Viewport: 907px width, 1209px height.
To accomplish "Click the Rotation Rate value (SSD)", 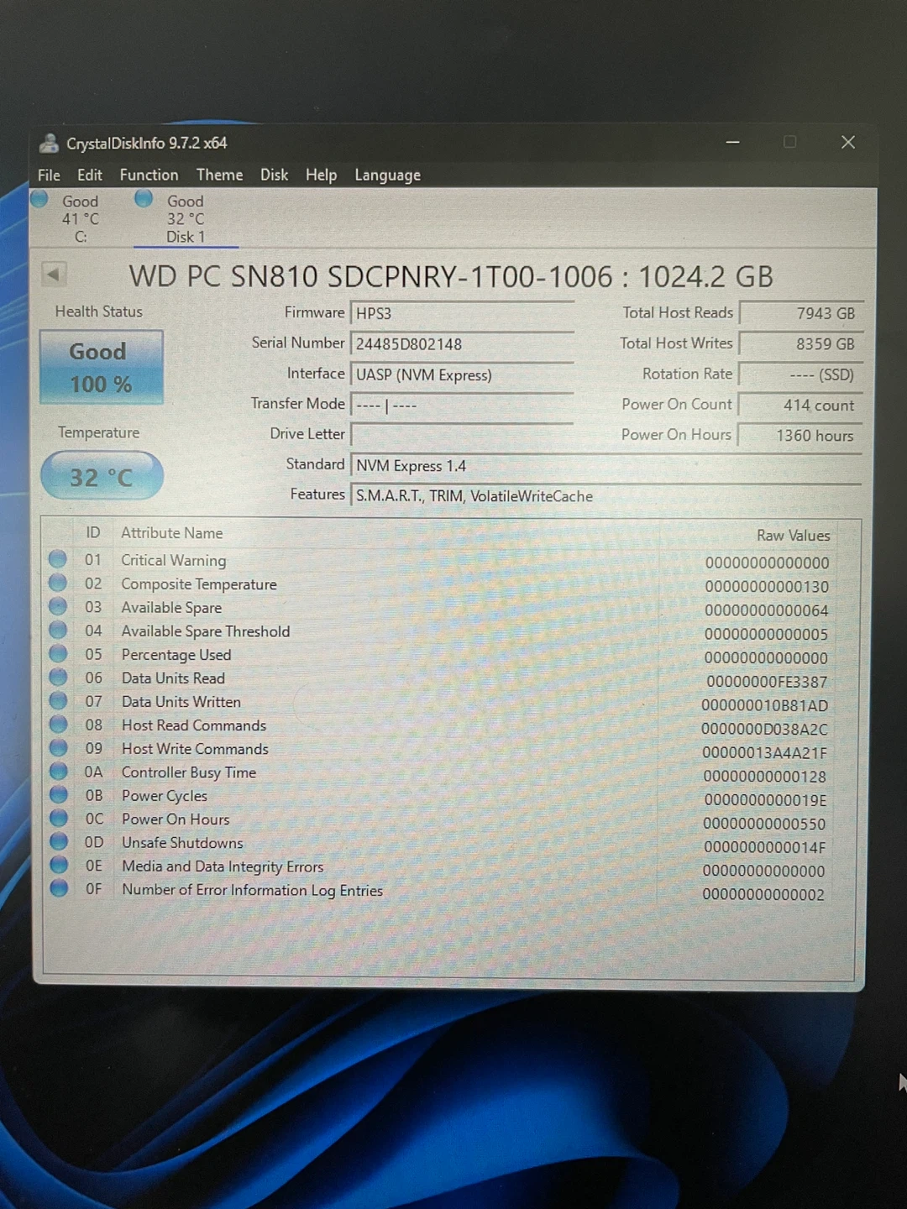I will pyautogui.click(x=800, y=374).
